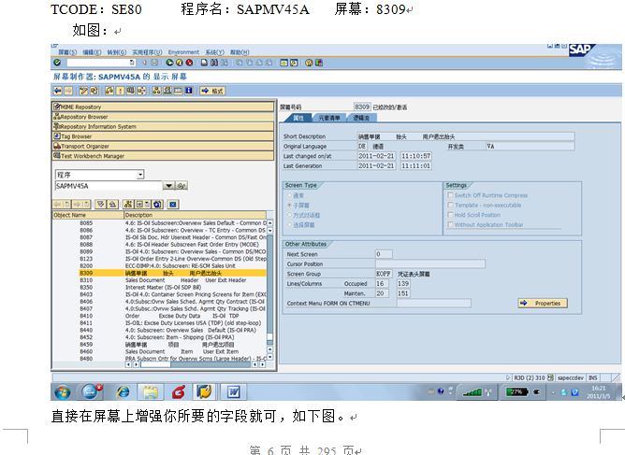Open the SAPMV45A history dropdown arrow

pyautogui.click(x=168, y=186)
